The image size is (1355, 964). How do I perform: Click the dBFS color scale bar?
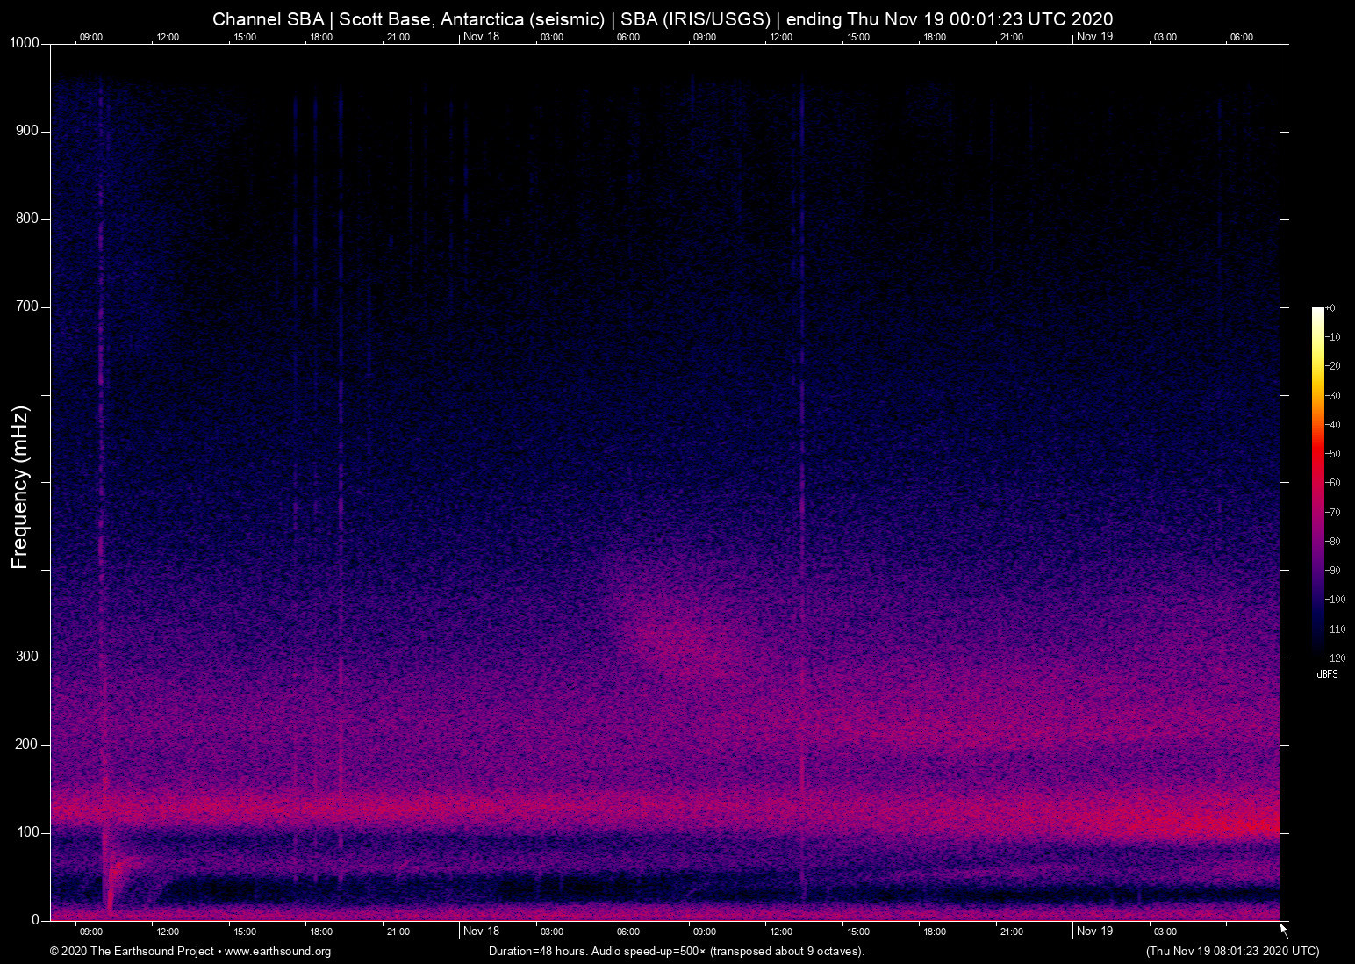pos(1317,481)
